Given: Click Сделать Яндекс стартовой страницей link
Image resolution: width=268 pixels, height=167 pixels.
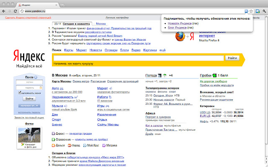Looking at the screenshot, I should 28,18.
